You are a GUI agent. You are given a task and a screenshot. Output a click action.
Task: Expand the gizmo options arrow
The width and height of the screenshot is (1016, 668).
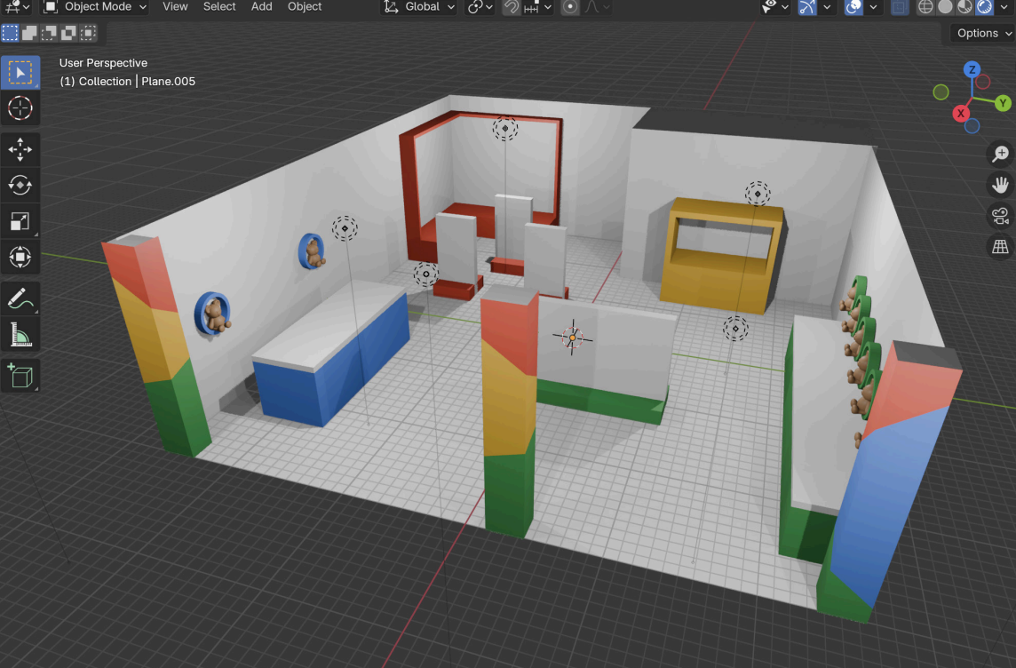(827, 6)
